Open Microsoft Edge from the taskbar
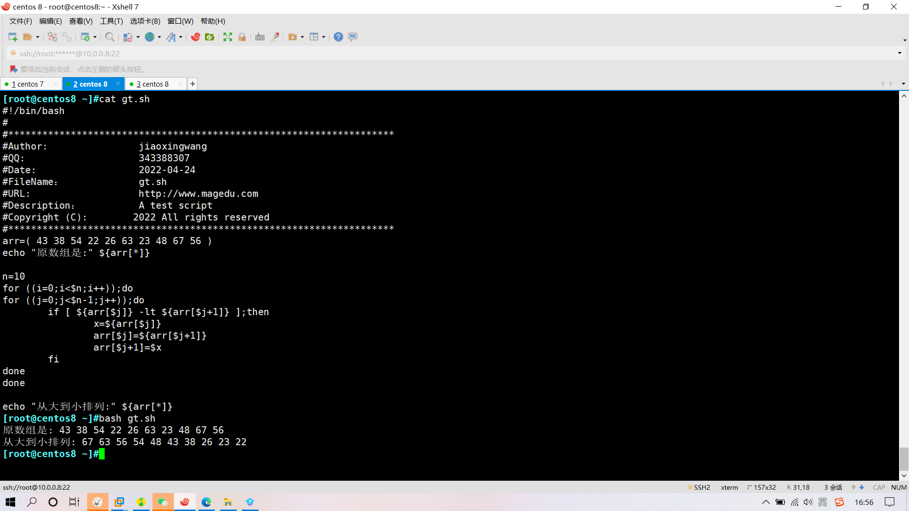The image size is (909, 511). point(206,502)
